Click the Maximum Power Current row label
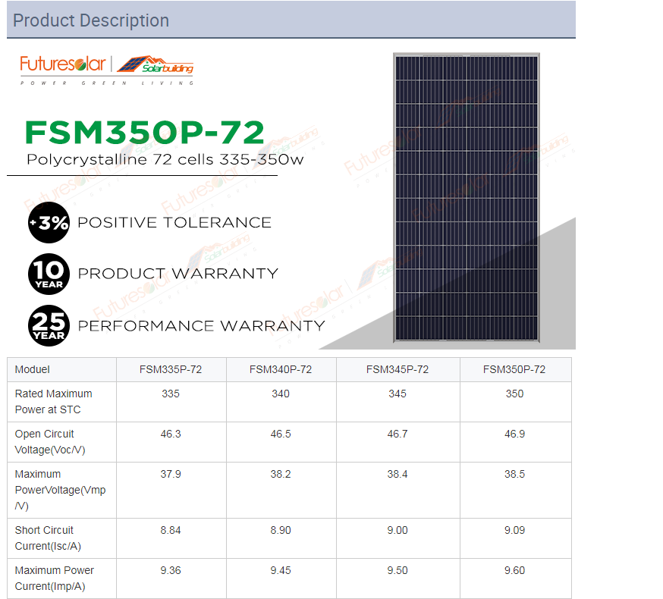 coord(54,578)
